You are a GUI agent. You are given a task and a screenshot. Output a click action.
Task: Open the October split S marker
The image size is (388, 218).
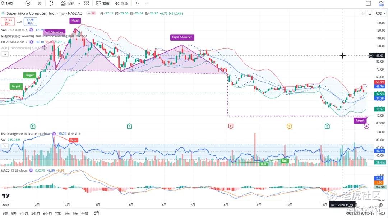[x=289, y=126]
